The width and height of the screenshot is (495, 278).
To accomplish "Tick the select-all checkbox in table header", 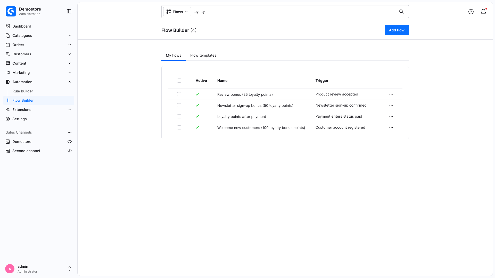I will click(179, 81).
